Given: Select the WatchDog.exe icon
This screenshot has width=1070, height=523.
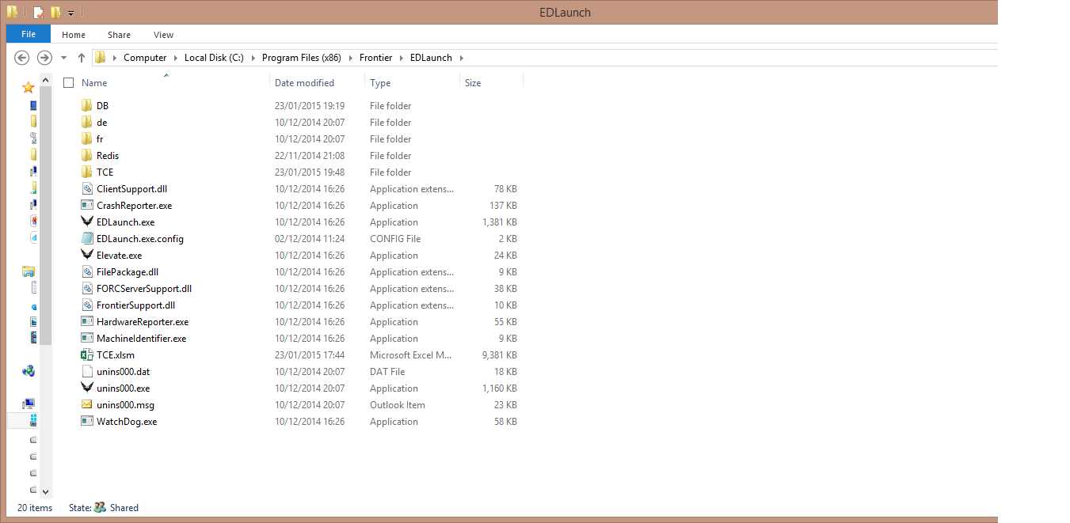Looking at the screenshot, I should coord(87,422).
